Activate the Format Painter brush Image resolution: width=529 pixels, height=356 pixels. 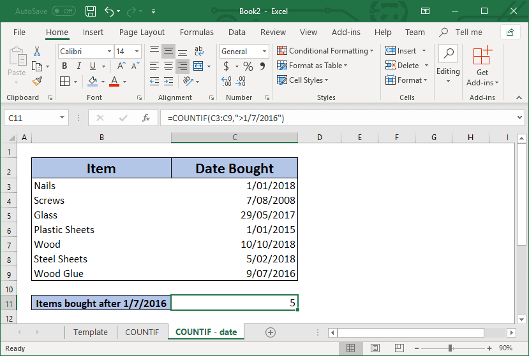pyautogui.click(x=37, y=81)
